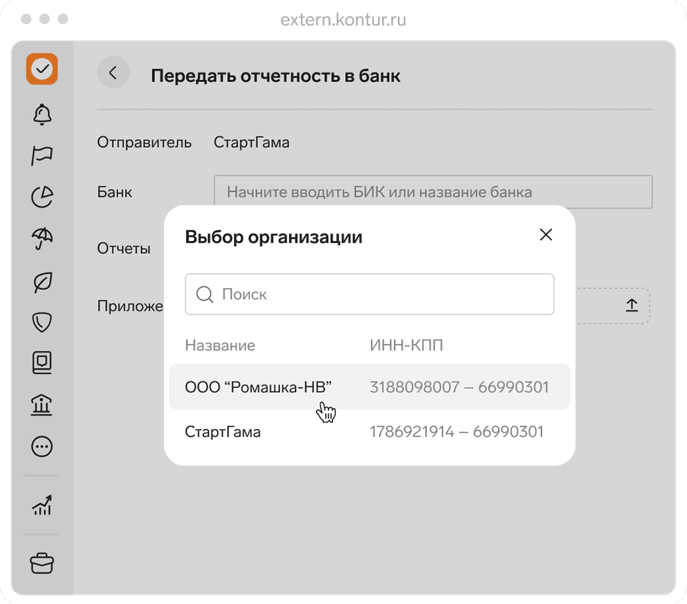
Task: Open reports via the pie chart icon
Action: (x=41, y=197)
